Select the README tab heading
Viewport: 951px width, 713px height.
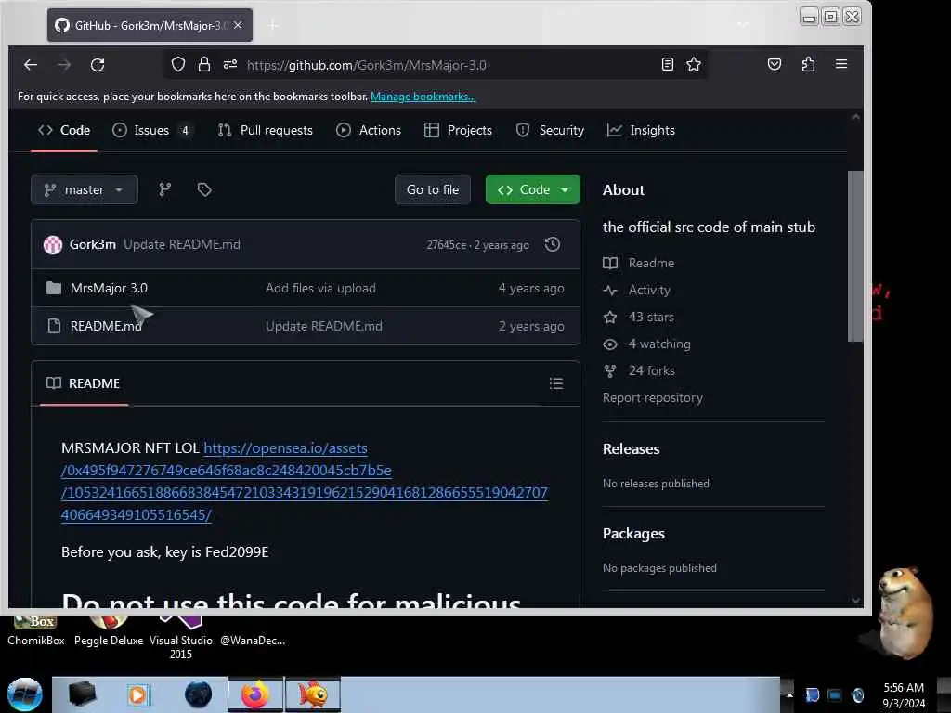(83, 383)
